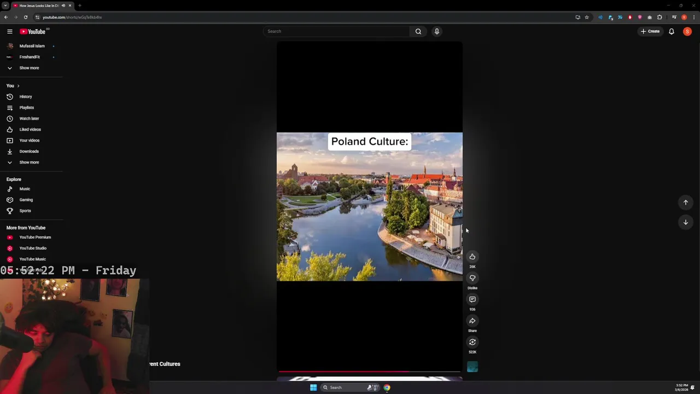Remix this Short
The image size is (700, 394).
pos(472,342)
